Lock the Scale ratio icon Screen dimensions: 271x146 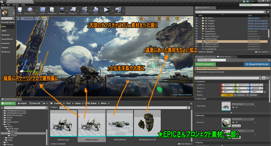pyautogui.click(x=265, y=92)
